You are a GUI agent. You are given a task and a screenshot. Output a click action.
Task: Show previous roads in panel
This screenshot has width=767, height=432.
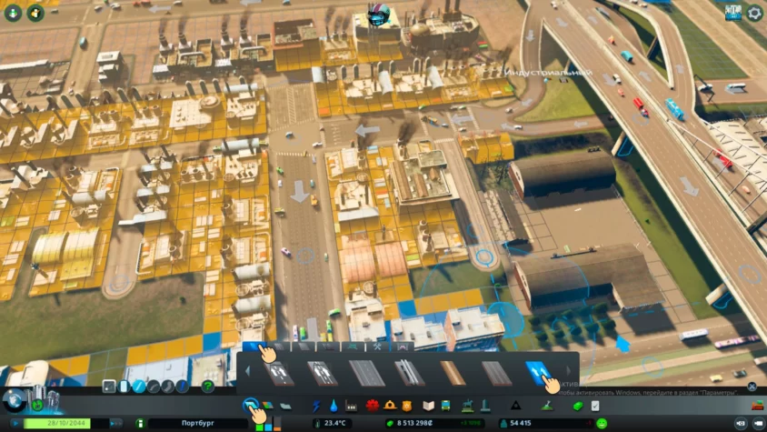tap(247, 372)
